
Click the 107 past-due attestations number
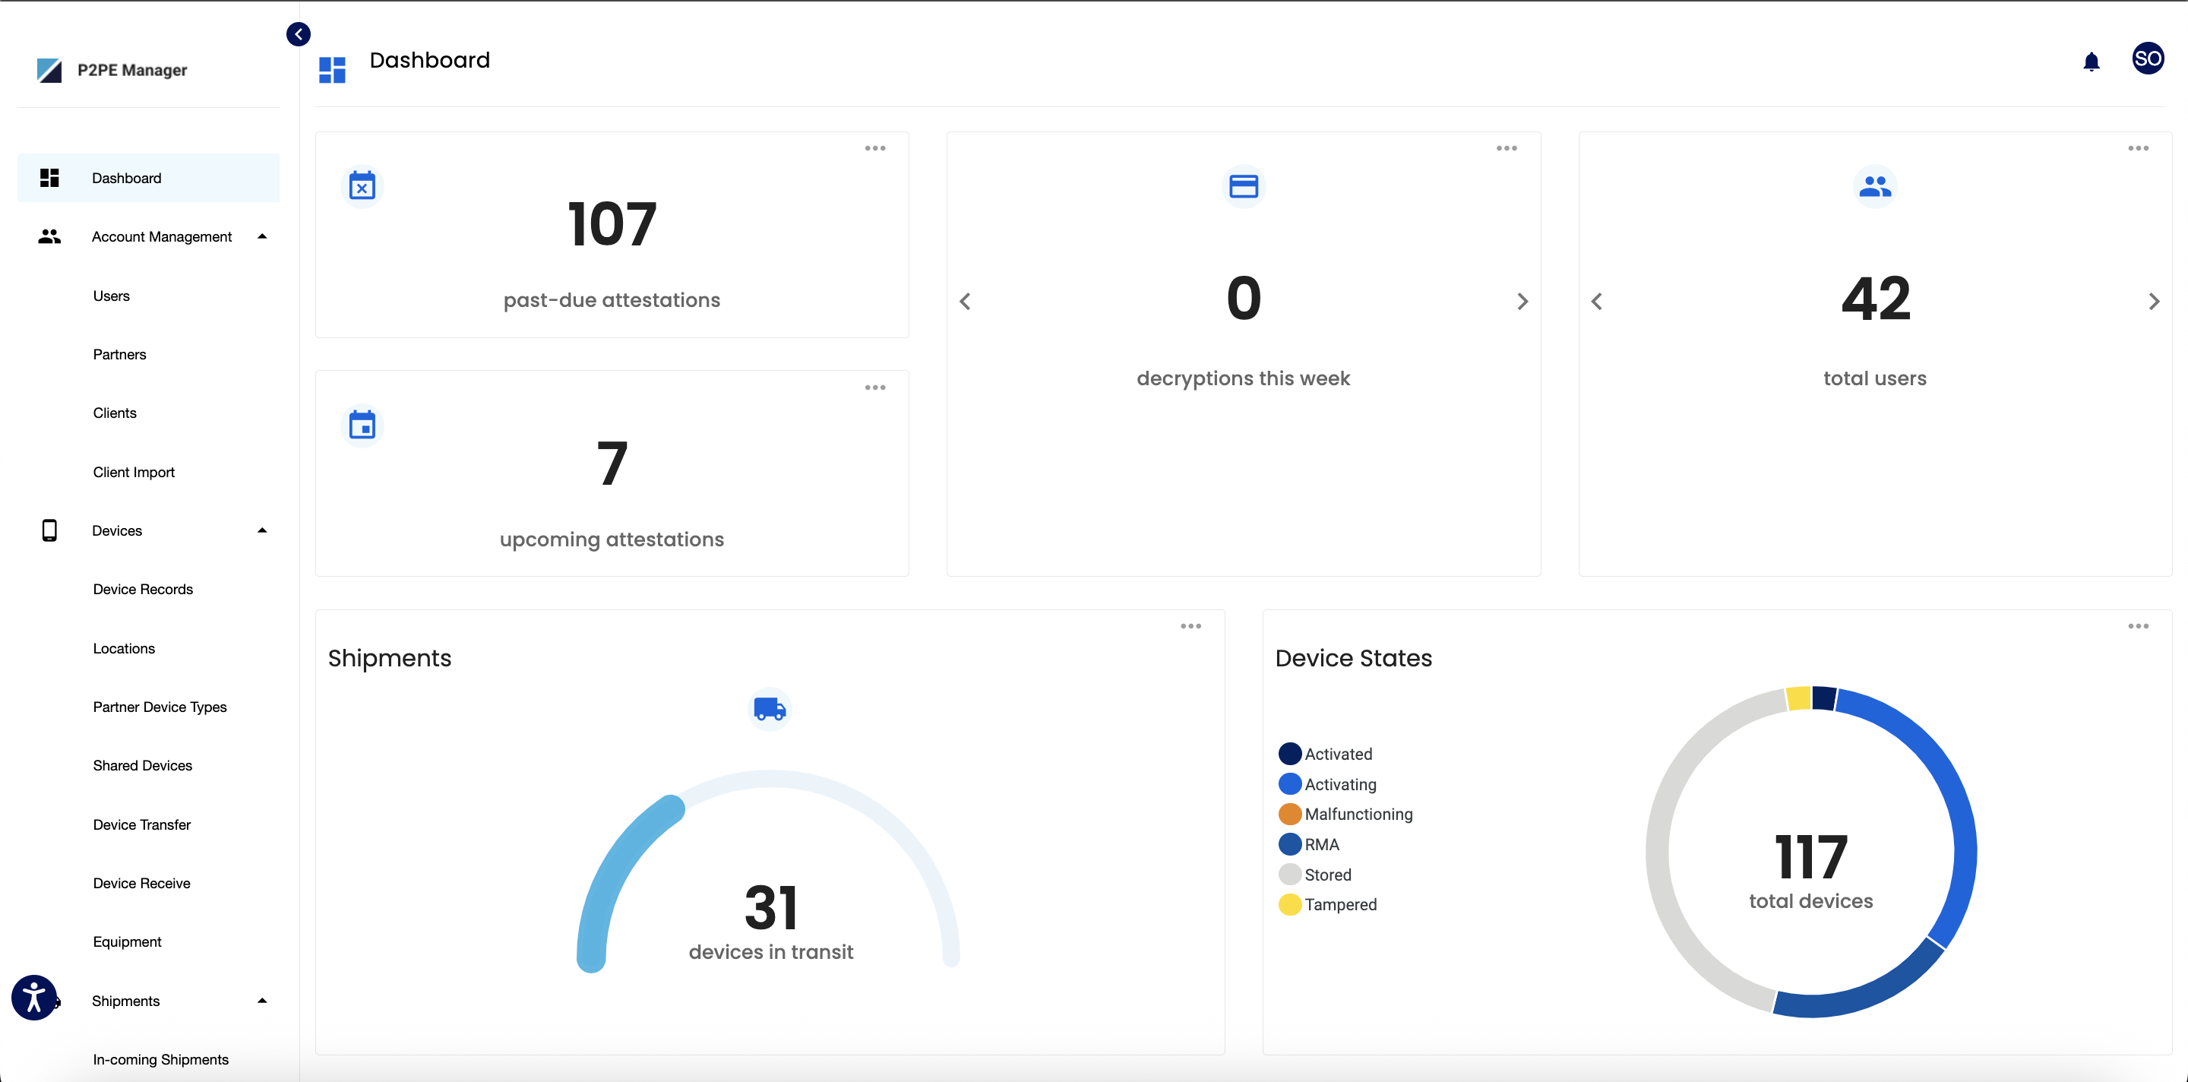(612, 224)
